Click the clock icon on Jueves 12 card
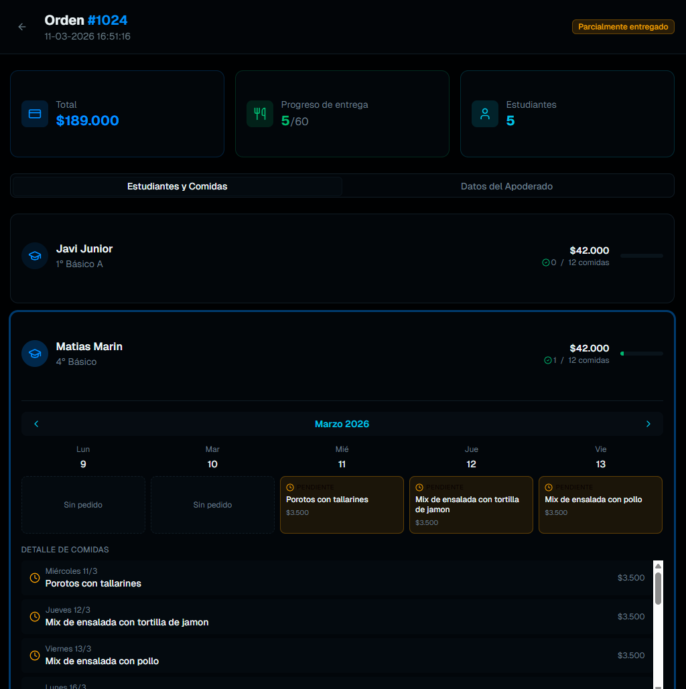 point(419,487)
